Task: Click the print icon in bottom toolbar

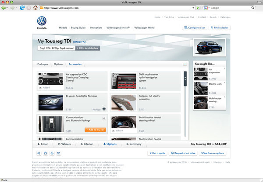Action: (x=52, y=153)
